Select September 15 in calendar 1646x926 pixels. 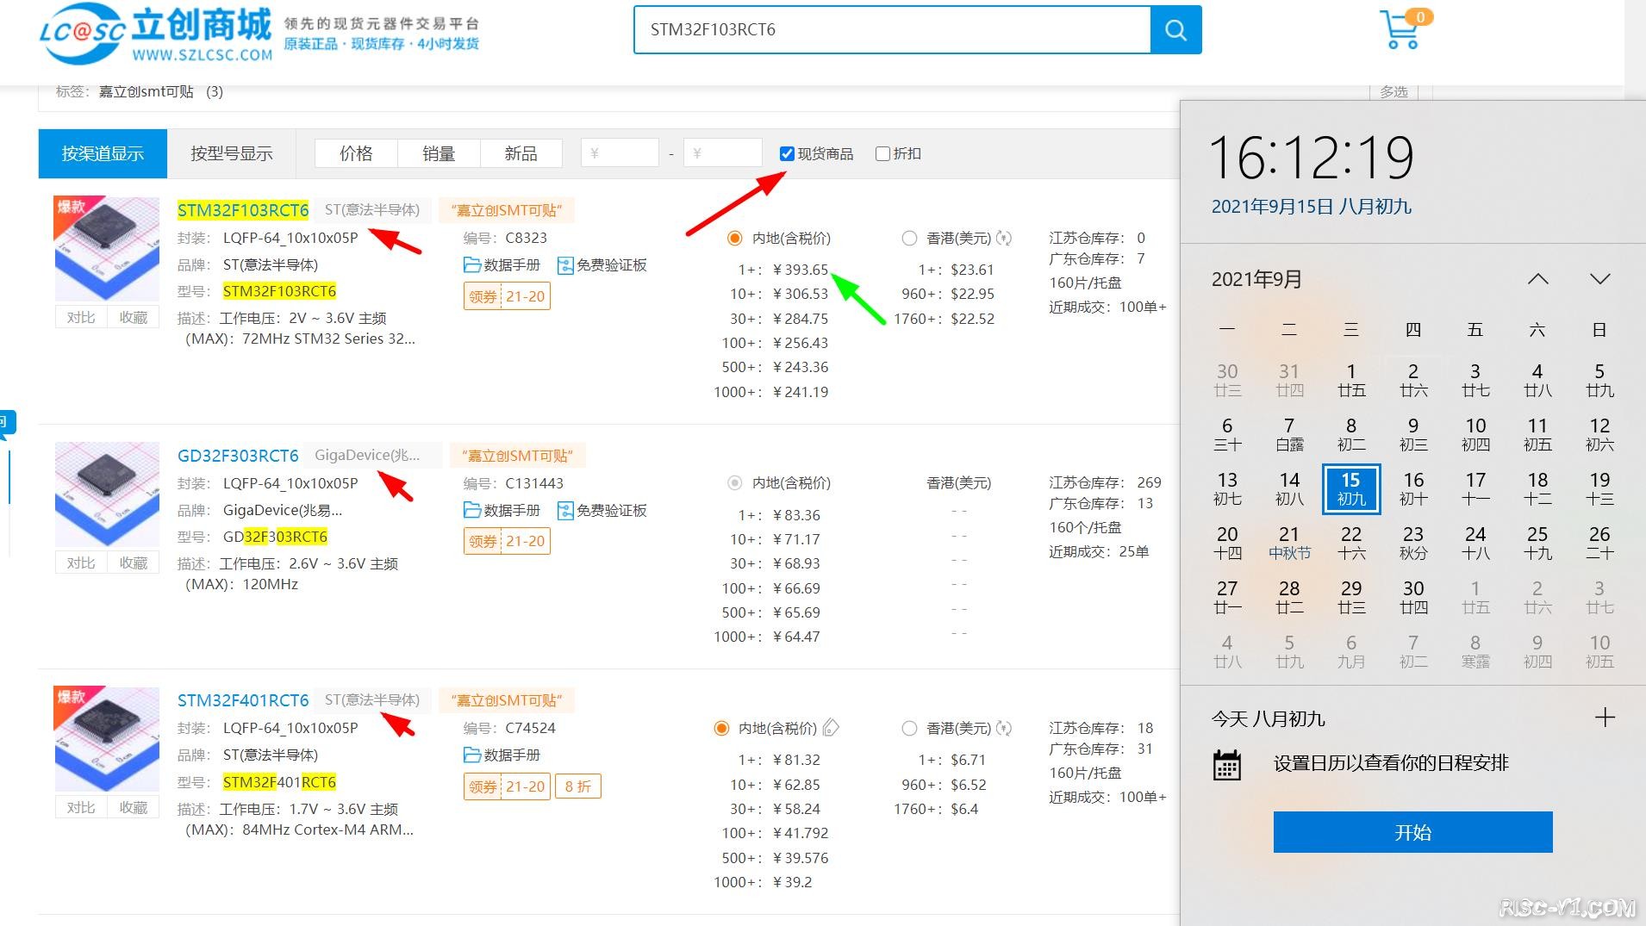point(1351,488)
